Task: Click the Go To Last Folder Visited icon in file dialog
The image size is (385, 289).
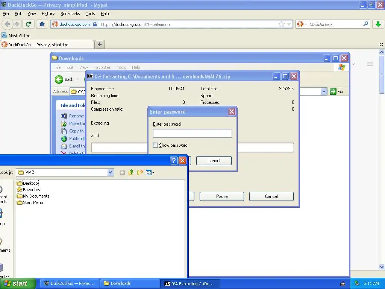Action: (x=122, y=172)
